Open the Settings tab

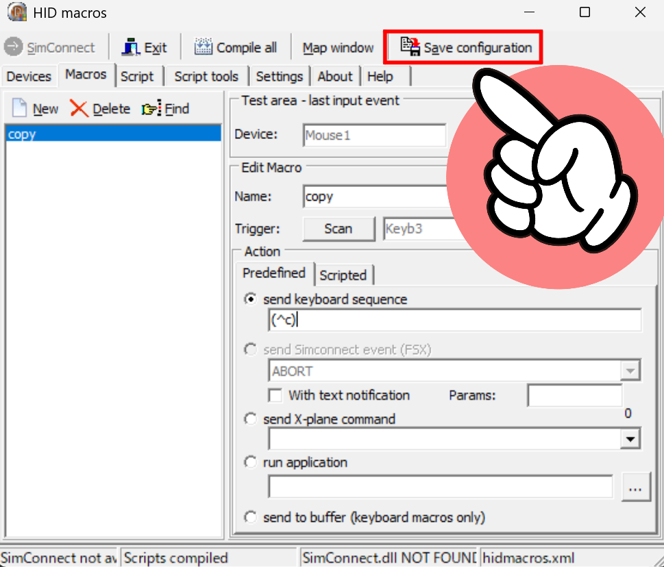point(279,76)
